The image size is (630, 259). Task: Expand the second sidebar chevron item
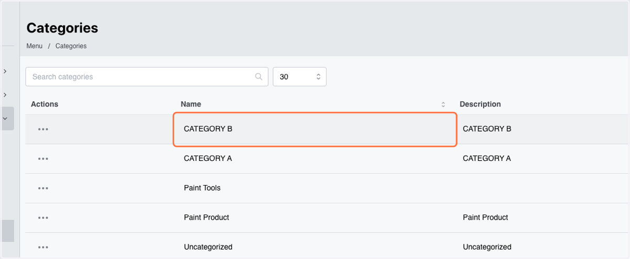[x=5, y=95]
